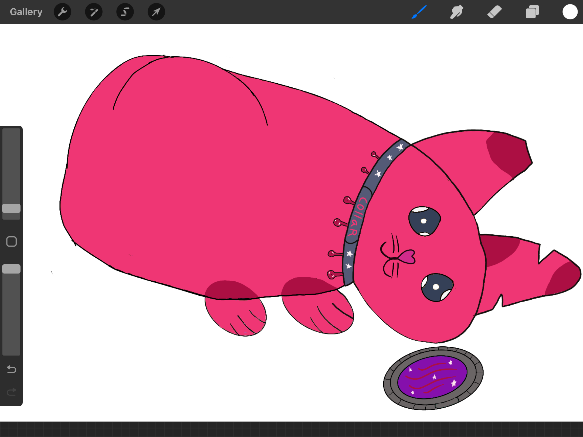Click the brush size slider handle
This screenshot has height=437, width=583.
click(11, 208)
